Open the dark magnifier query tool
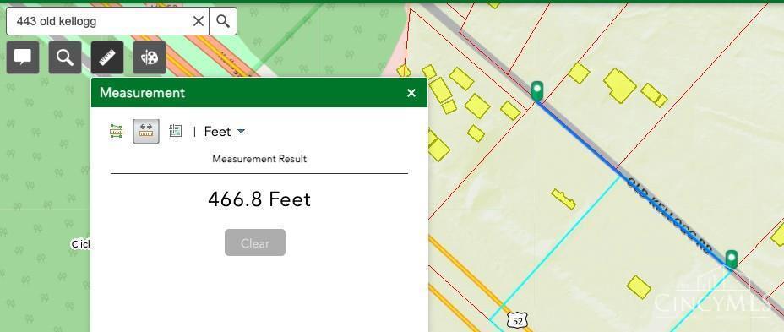784x332 pixels. click(x=65, y=57)
